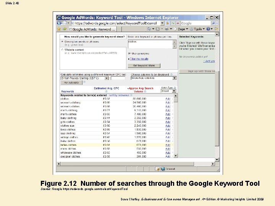Image resolution: width=275 pixels, height=206 pixels.
Task: Click the Refresh page icon
Action: tap(173, 23)
